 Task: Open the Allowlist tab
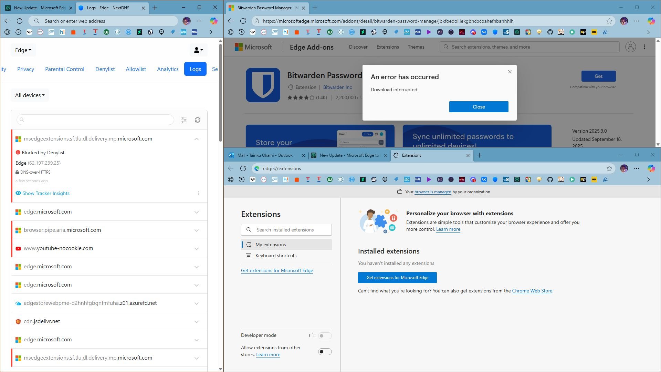click(136, 69)
